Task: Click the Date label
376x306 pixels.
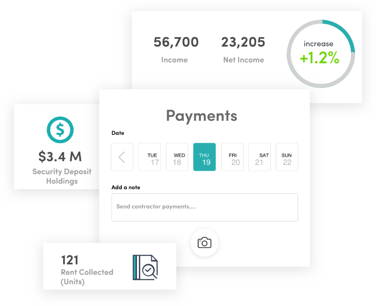Action: pos(118,133)
